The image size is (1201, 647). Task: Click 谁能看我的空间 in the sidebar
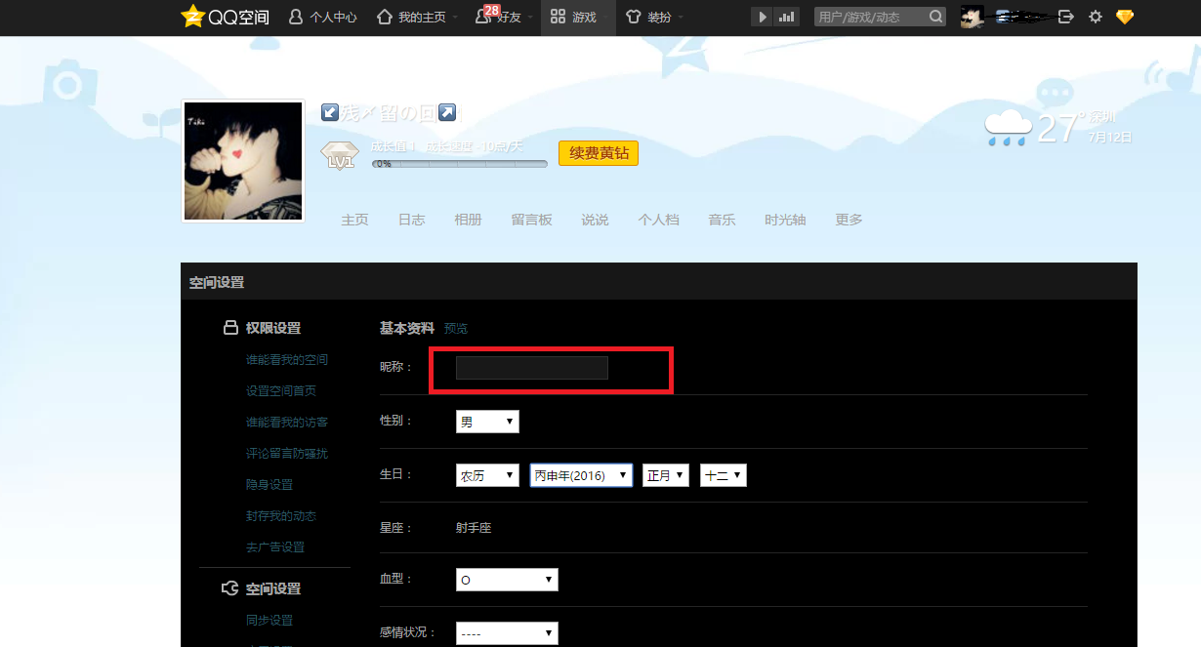pyautogui.click(x=287, y=360)
